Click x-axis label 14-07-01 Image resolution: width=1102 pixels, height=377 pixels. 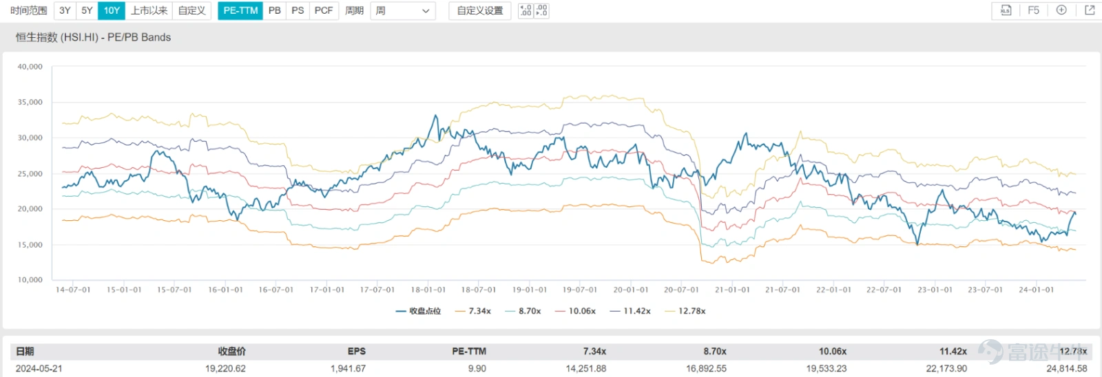[73, 290]
